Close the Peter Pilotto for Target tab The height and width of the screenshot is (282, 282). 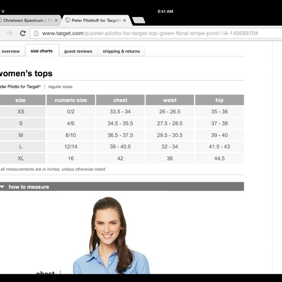tap(124, 20)
